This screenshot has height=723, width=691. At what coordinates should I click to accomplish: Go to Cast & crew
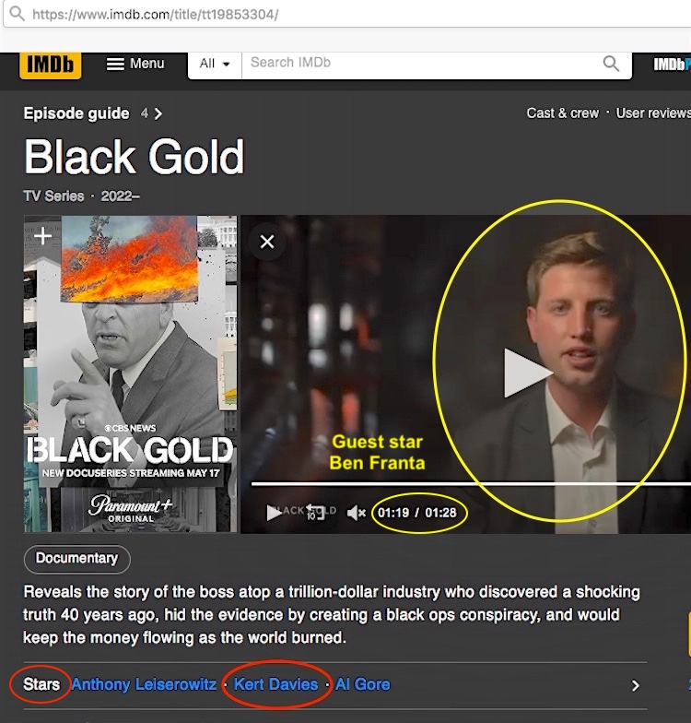[x=562, y=113]
